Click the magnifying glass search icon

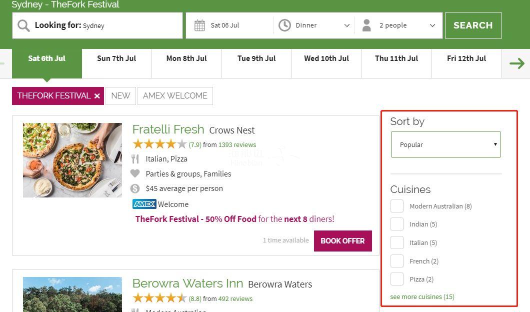click(23, 25)
